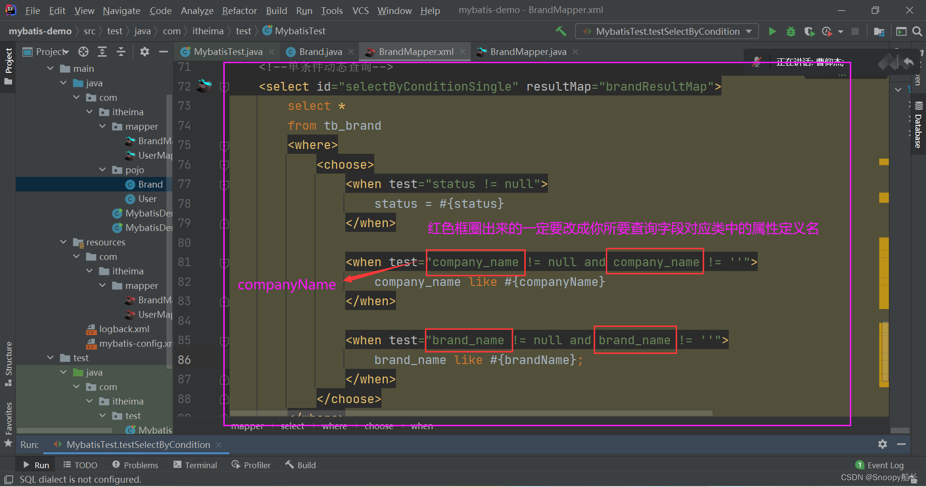Image resolution: width=926 pixels, height=487 pixels.
Task: Toggle the Project tool window sidebar button
Action: click(8, 66)
